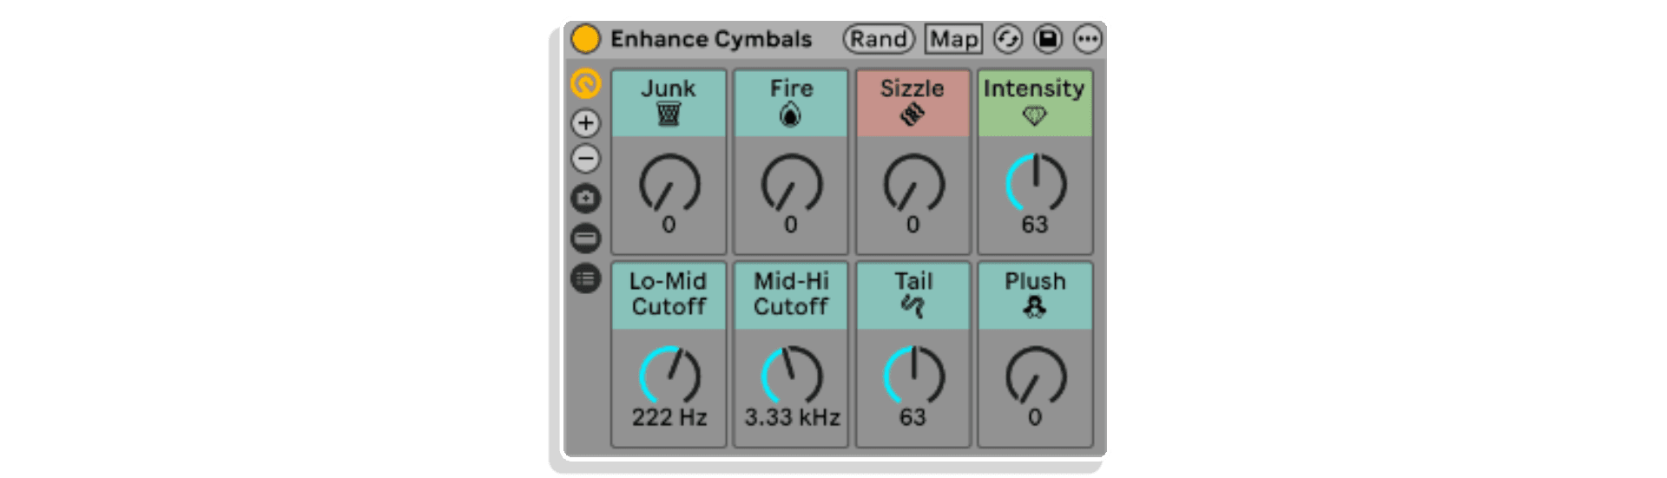Screen dimensions: 1667x478
Task: Show devices with the list icon
Action: (586, 278)
